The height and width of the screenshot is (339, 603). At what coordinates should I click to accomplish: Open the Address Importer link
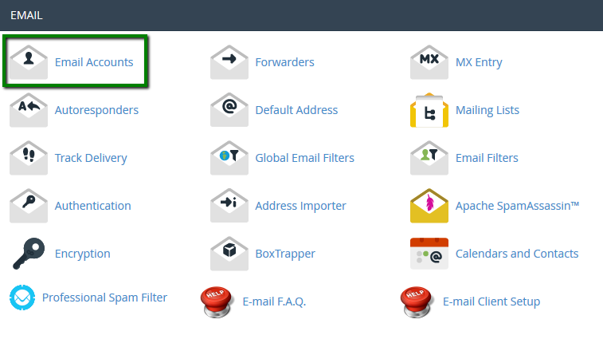[301, 206]
